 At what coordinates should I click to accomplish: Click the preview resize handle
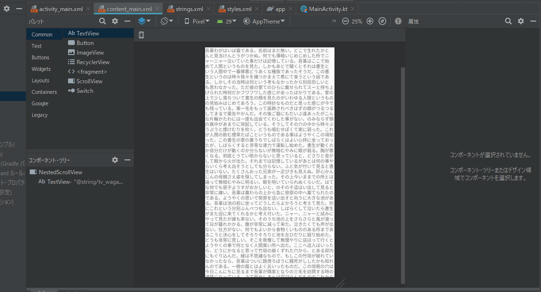pos(341,283)
